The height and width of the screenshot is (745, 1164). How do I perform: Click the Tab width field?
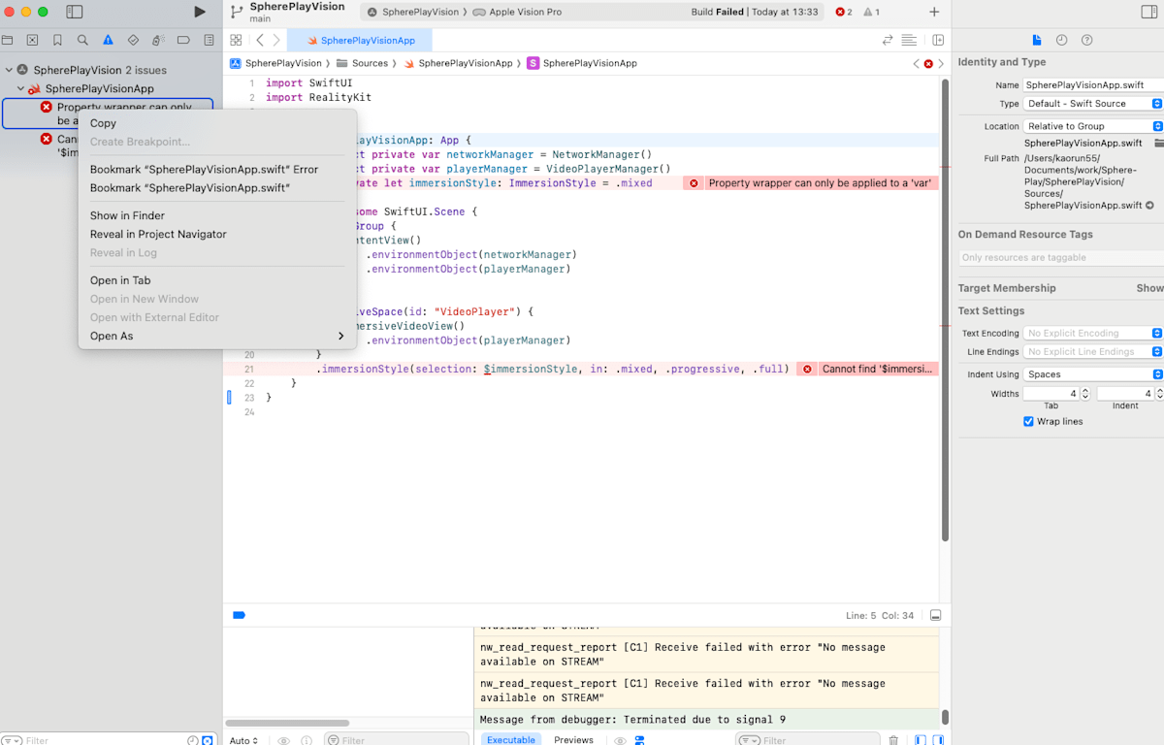click(1051, 394)
